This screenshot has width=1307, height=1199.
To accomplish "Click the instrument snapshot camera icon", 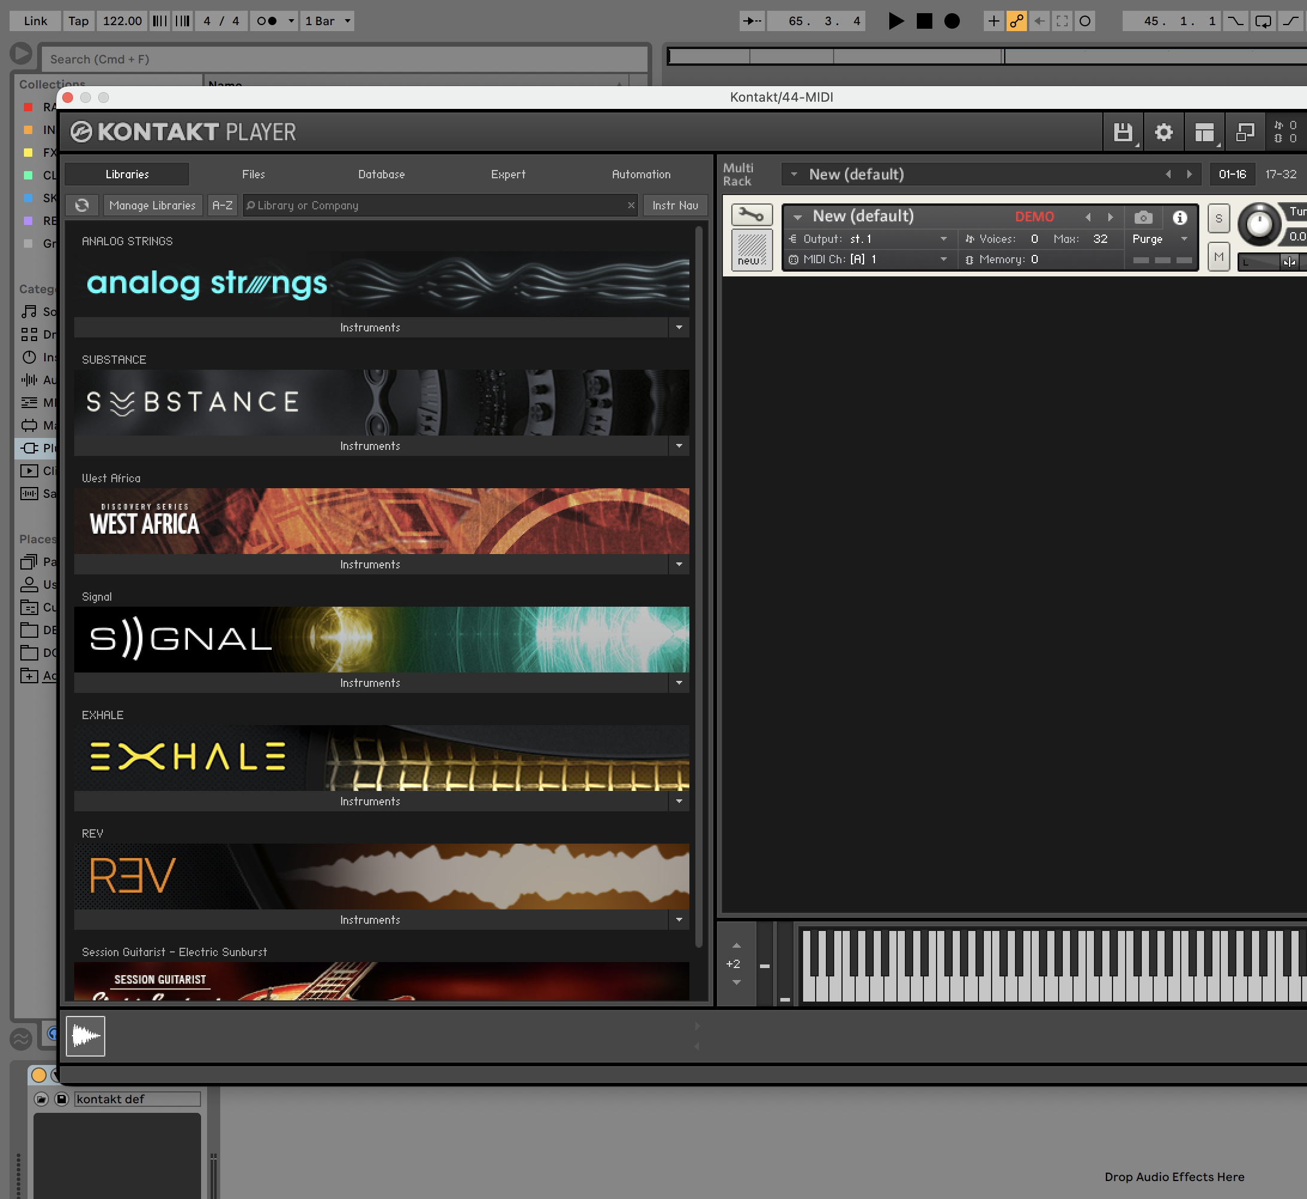I will coord(1143,217).
